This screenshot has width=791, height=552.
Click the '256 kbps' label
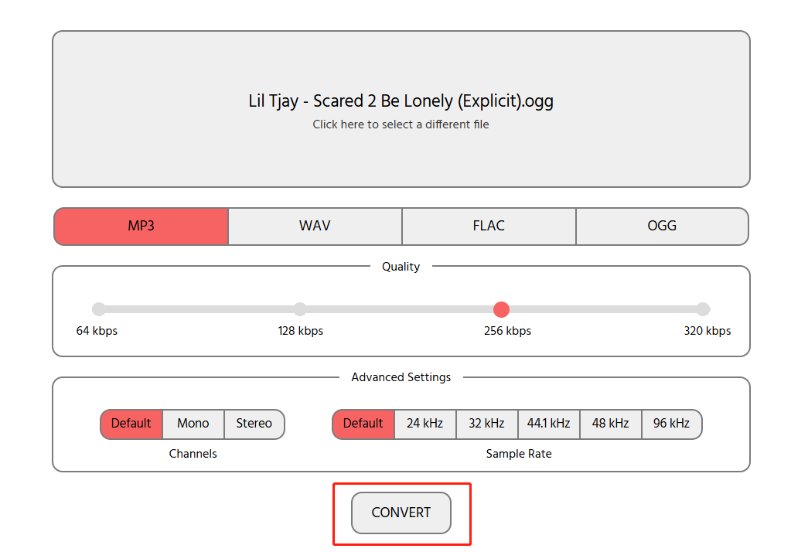[x=507, y=331]
